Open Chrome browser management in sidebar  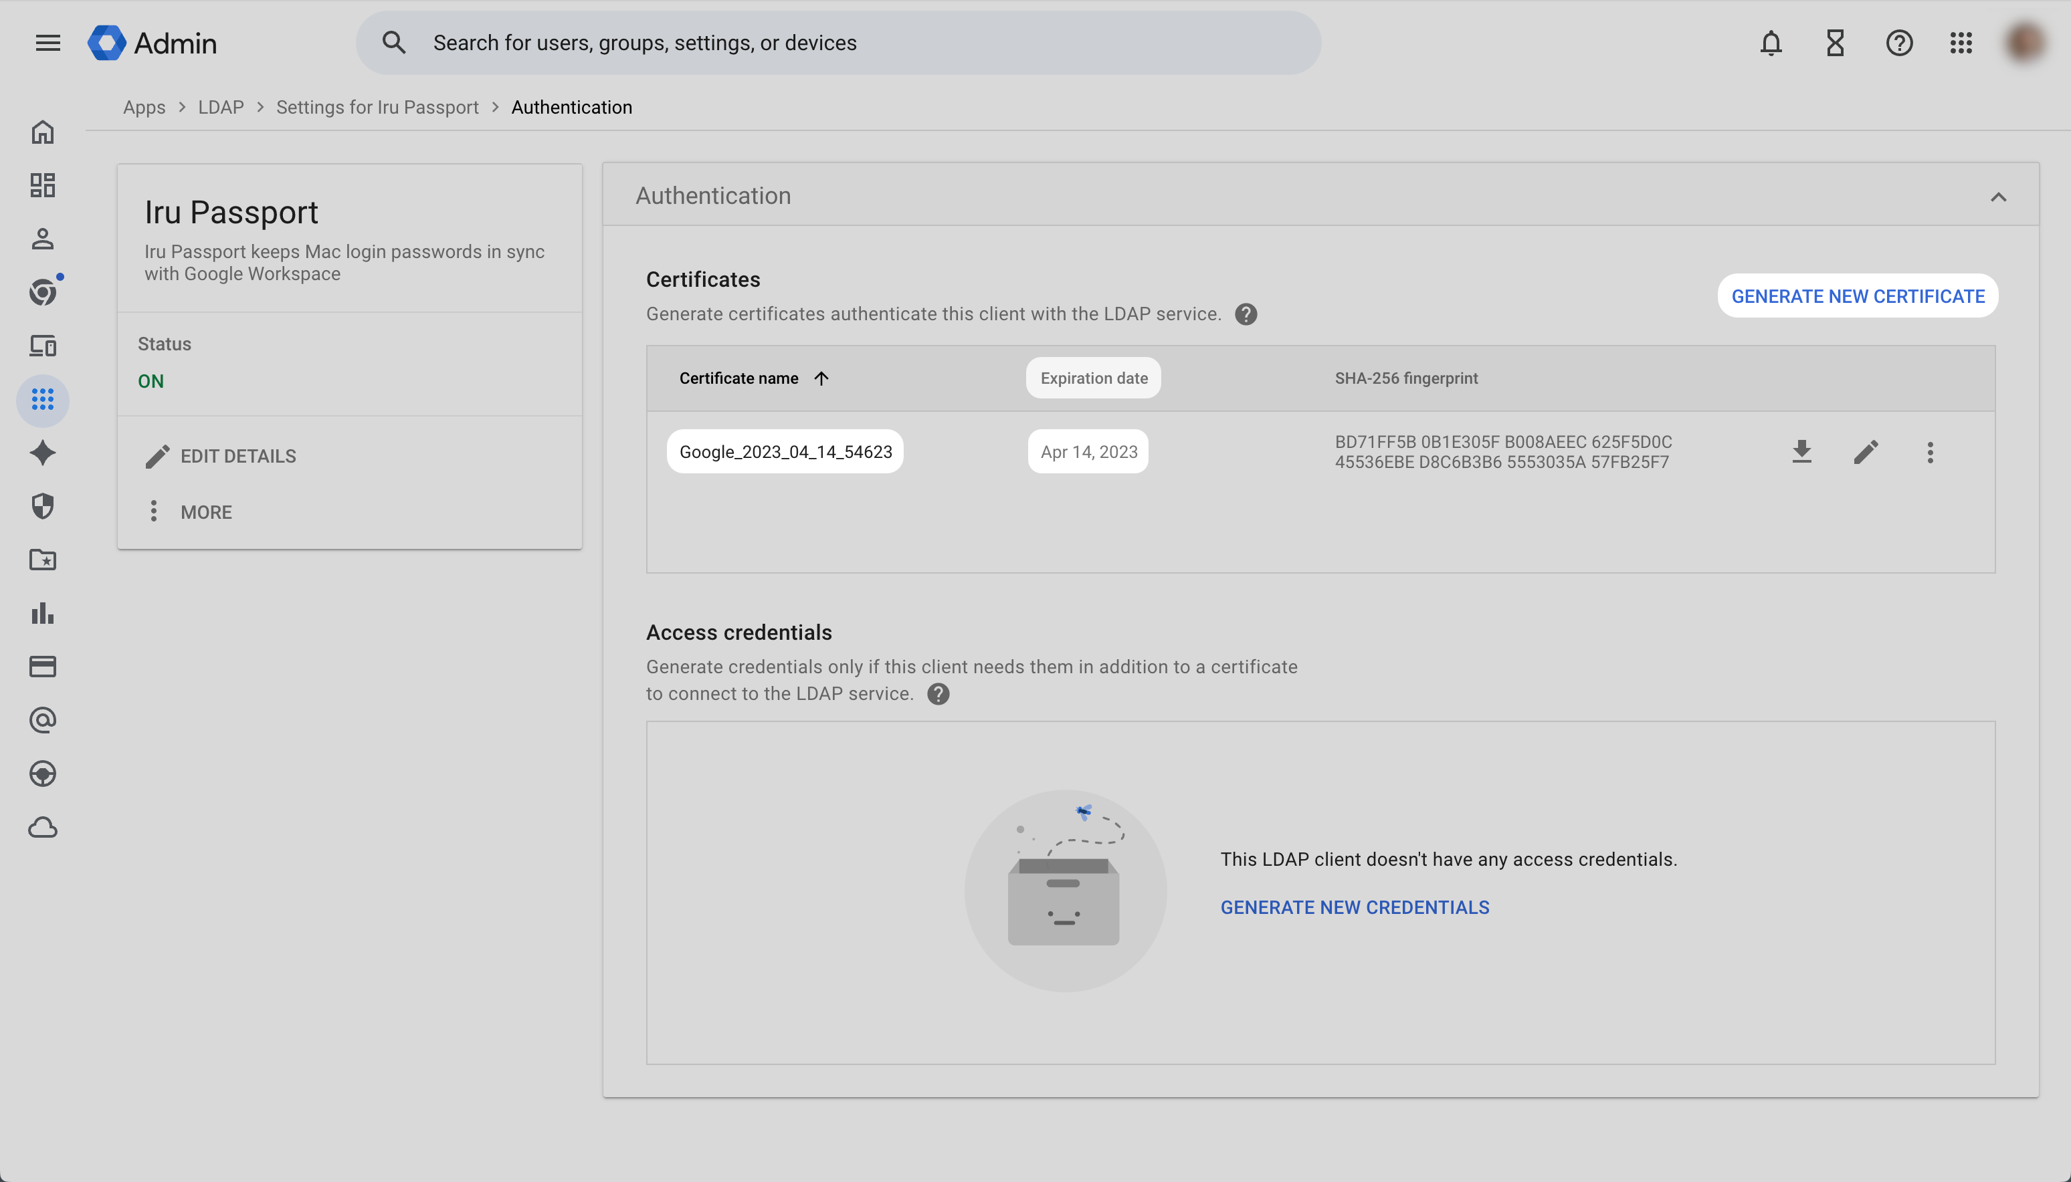pyautogui.click(x=42, y=292)
